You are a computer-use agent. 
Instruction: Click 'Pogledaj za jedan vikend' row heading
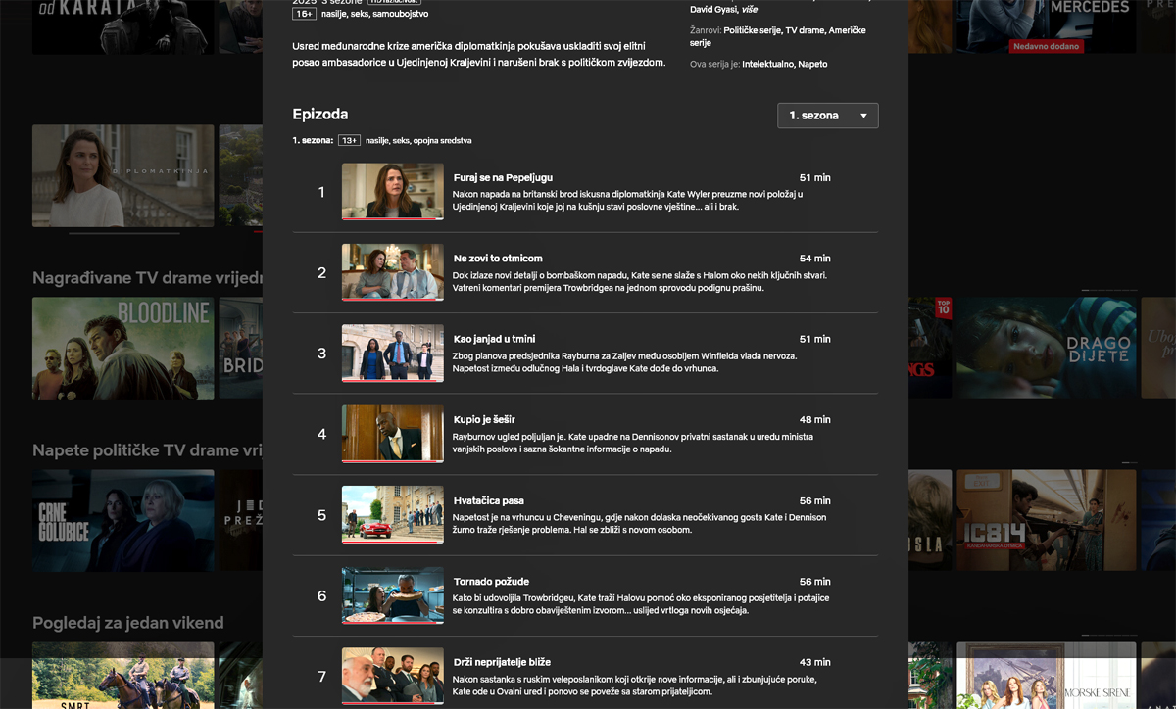click(128, 623)
